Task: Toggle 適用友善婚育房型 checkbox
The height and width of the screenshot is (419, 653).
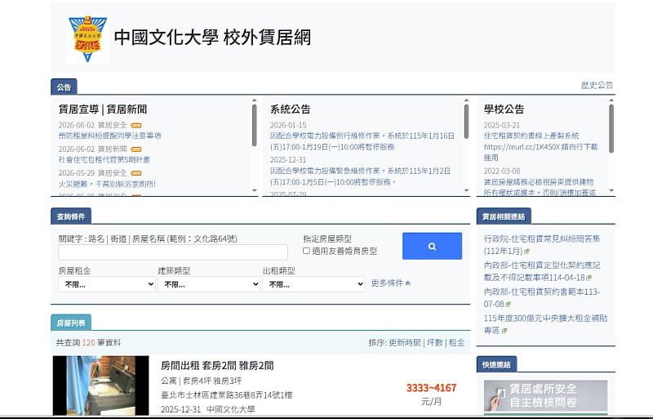Action: [307, 251]
